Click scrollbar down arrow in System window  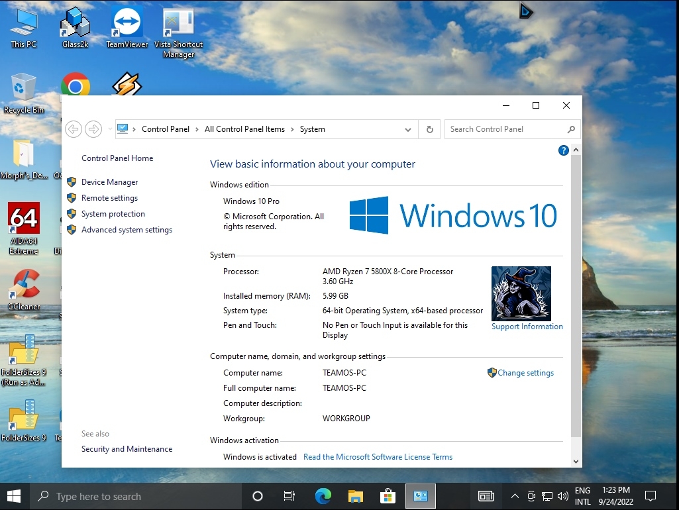(x=576, y=462)
